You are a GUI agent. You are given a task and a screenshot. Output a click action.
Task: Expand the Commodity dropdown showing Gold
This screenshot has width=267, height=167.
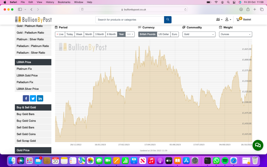[199, 34]
